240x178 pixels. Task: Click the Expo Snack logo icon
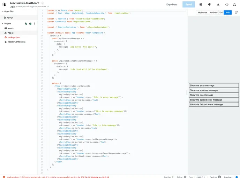[x=5, y=5]
